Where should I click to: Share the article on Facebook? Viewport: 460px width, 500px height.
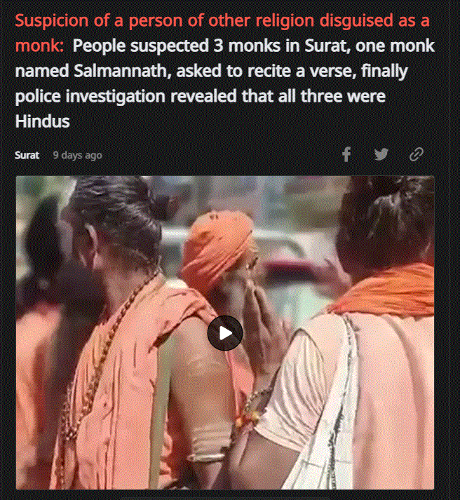(346, 154)
